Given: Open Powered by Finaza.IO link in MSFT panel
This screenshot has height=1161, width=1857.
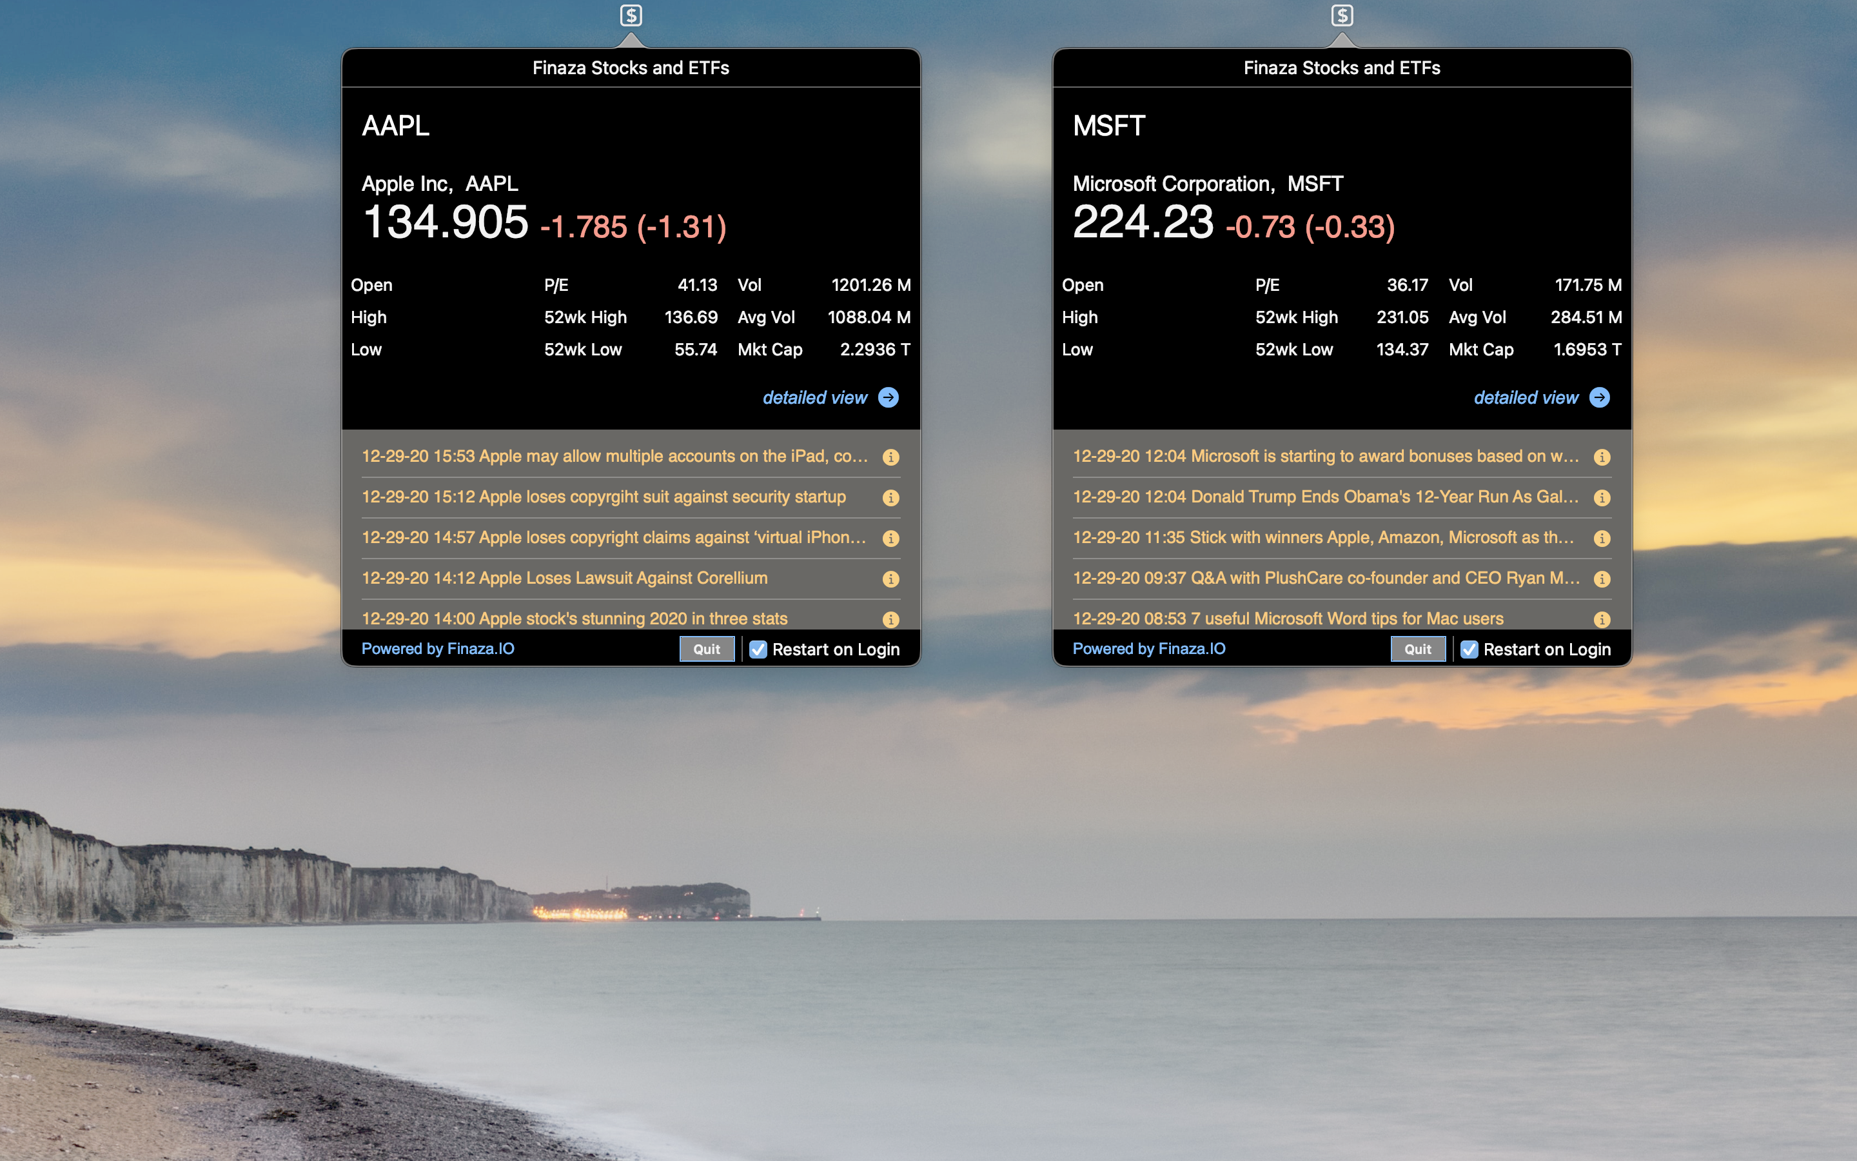Looking at the screenshot, I should 1149,649.
